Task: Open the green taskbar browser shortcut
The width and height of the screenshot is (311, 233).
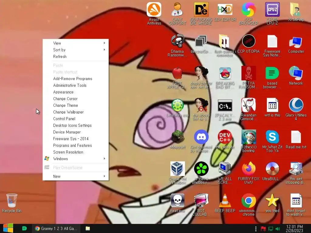Action: coord(24,228)
